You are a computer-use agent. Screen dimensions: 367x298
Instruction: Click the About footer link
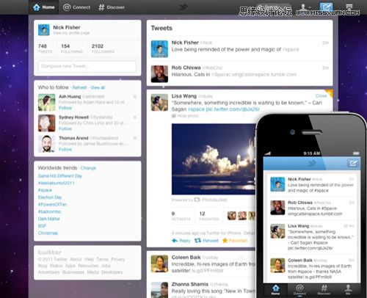click(76, 259)
